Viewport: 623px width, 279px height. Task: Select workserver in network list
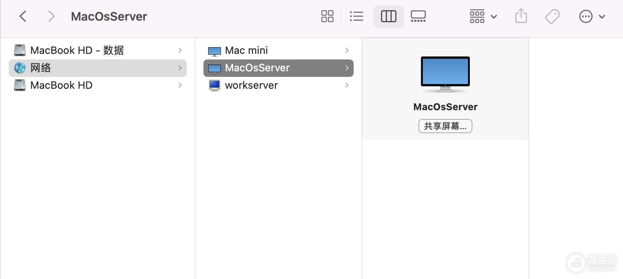[x=278, y=85]
